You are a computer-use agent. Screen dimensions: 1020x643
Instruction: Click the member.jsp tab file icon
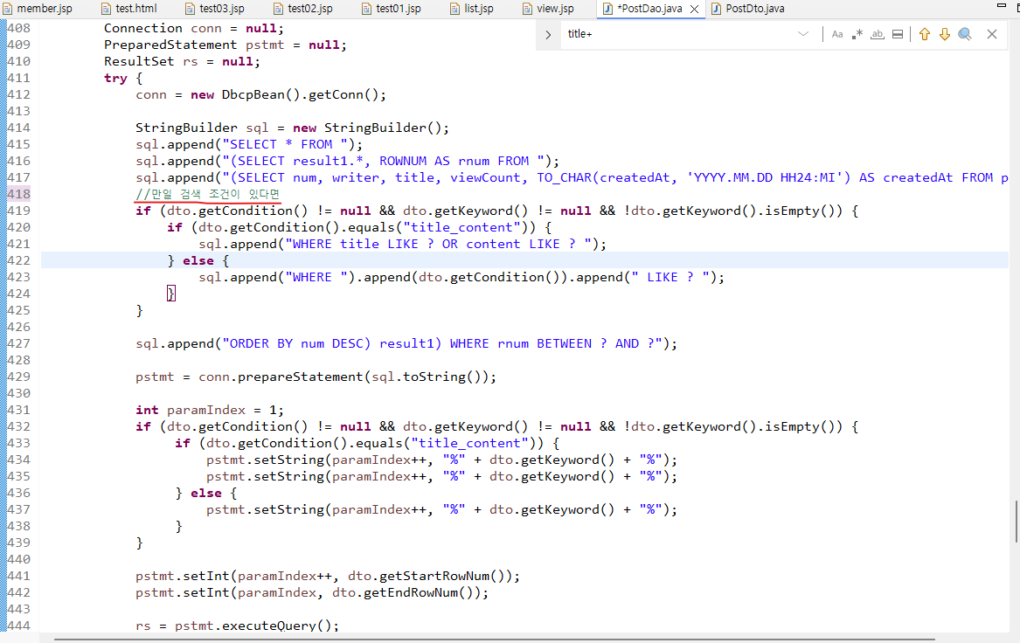pos(7,9)
